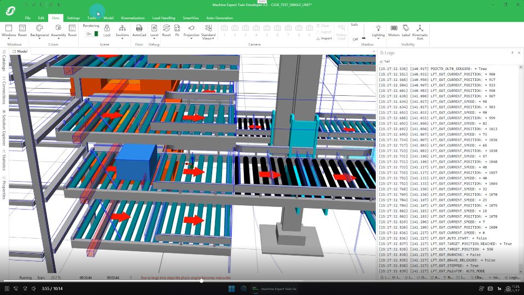Open video player settings gear
Screen dimensions: 524x295
[x=508, y=288]
